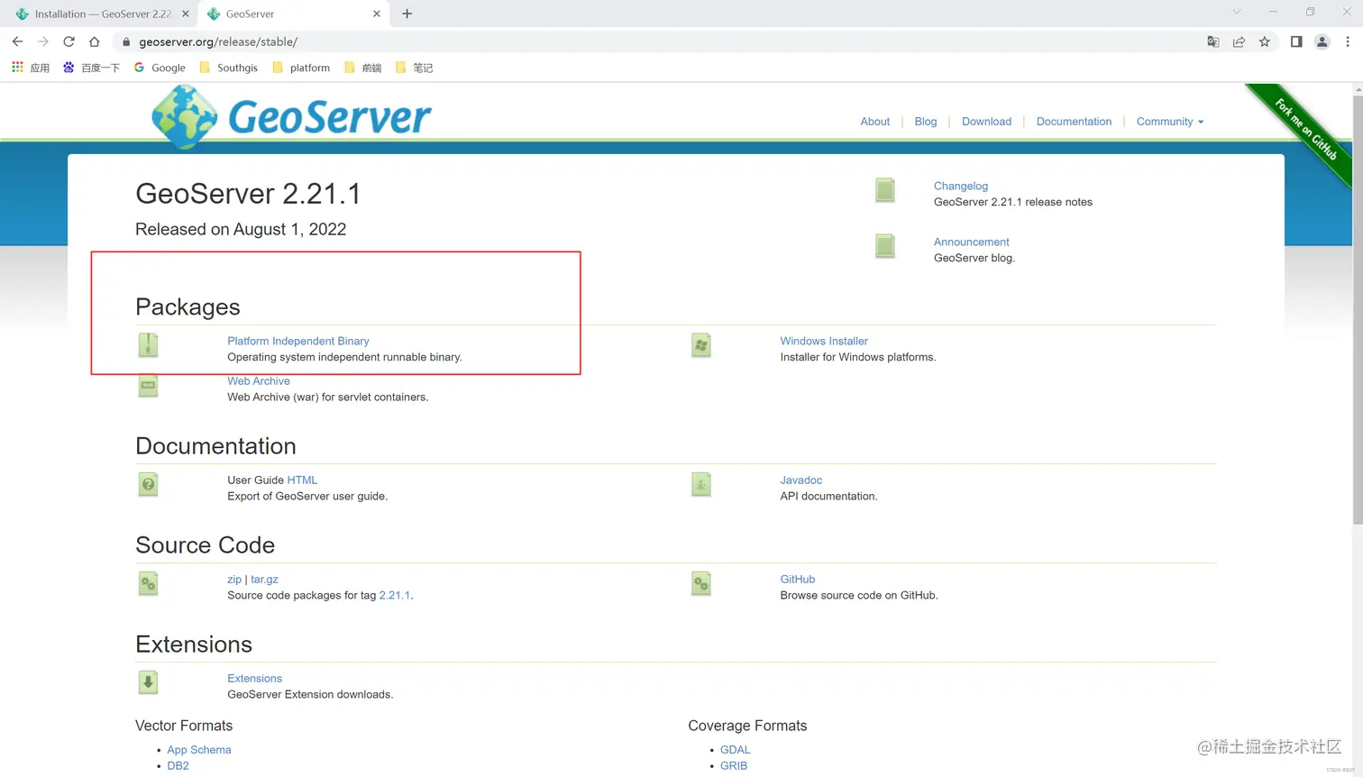Viewport: 1363px width, 777px height.
Task: Click the source code zip gears icon
Action: [148, 583]
